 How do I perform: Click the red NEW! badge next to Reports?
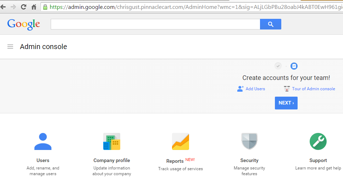190,160
